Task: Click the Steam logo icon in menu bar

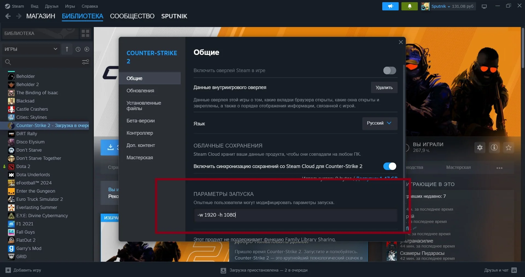Action: (x=8, y=6)
